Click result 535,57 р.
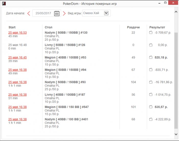Screen dimensions: 179x141 pos(161,107)
